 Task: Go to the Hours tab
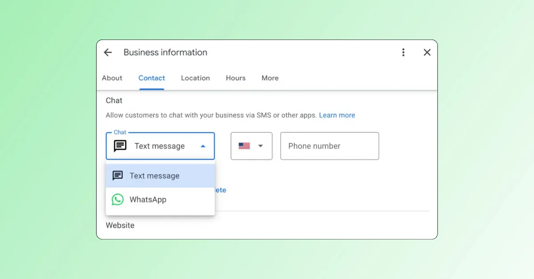click(x=236, y=78)
